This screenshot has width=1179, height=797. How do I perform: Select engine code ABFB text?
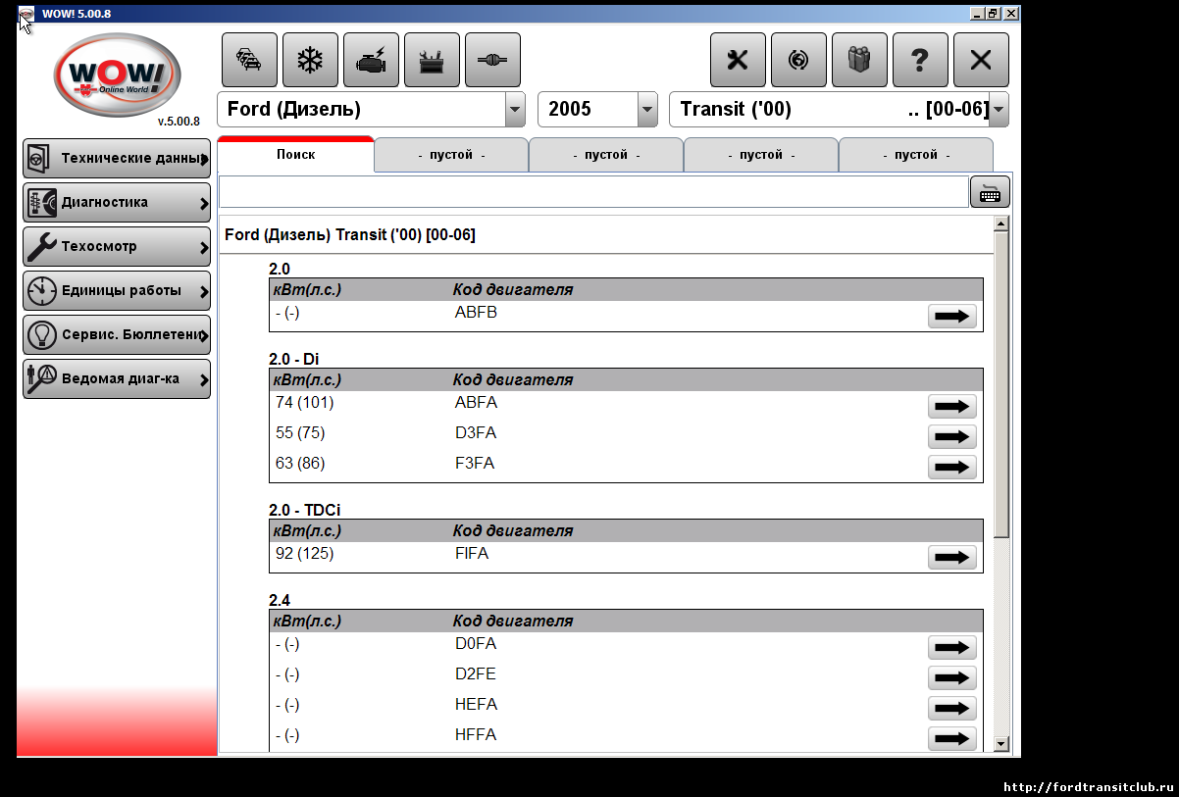click(476, 313)
